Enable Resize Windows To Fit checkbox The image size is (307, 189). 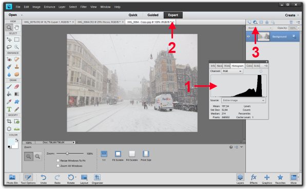pyautogui.click(x=58, y=161)
